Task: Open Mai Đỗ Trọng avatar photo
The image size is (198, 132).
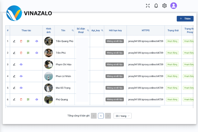Action: pos(48,88)
